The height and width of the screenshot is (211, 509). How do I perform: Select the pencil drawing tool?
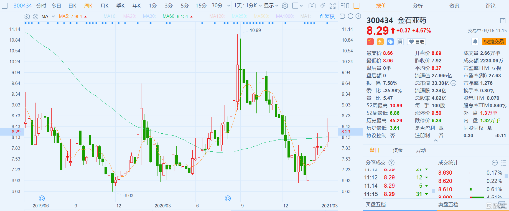coord(322,6)
